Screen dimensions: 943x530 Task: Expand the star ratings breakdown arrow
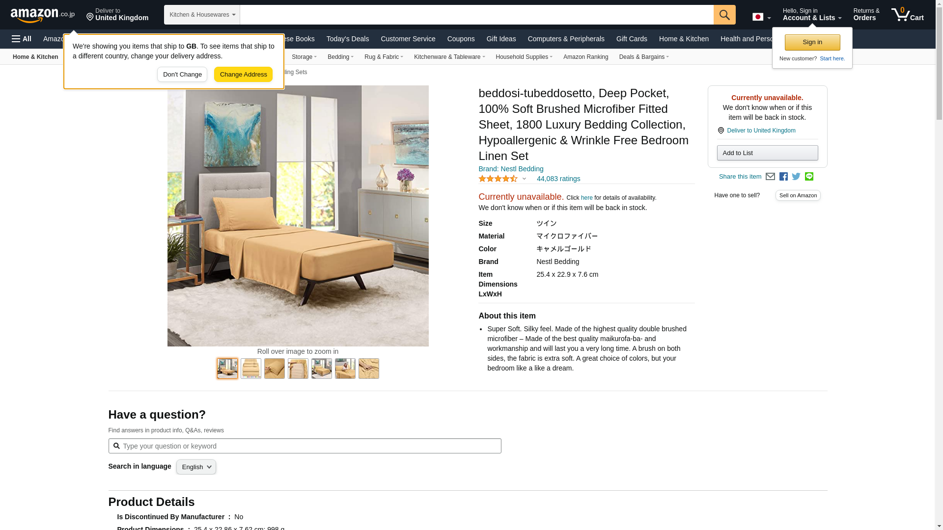tap(524, 179)
